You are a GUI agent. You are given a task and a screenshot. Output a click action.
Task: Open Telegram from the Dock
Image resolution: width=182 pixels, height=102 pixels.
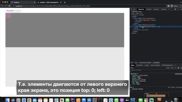tap(111, 100)
